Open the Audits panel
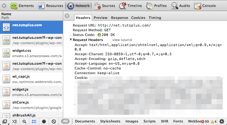This screenshot has width=227, height=125. [x=181, y=6]
